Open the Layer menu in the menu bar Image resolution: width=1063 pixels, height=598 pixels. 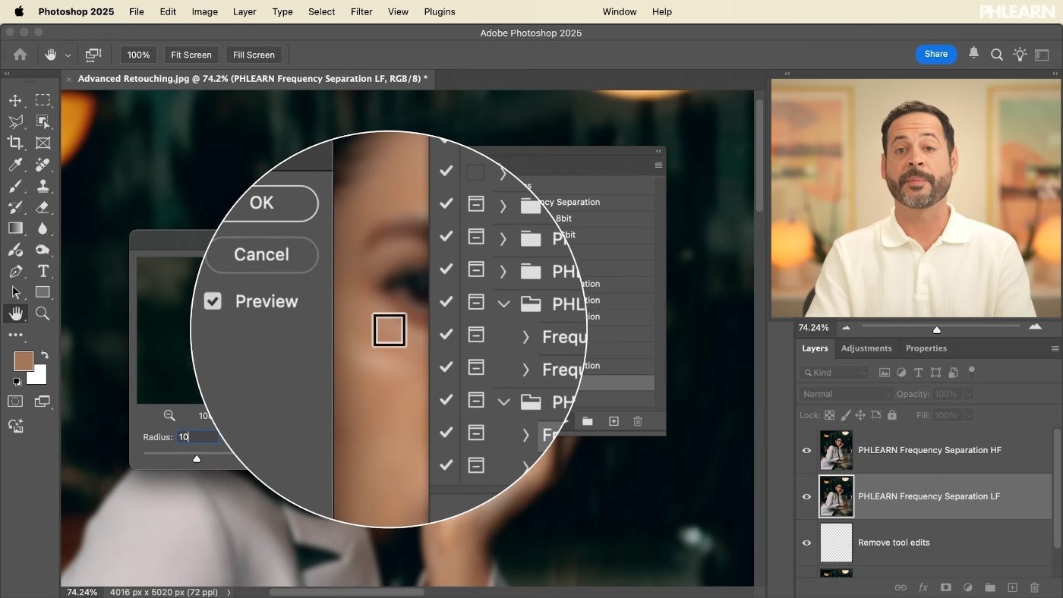[x=244, y=11]
